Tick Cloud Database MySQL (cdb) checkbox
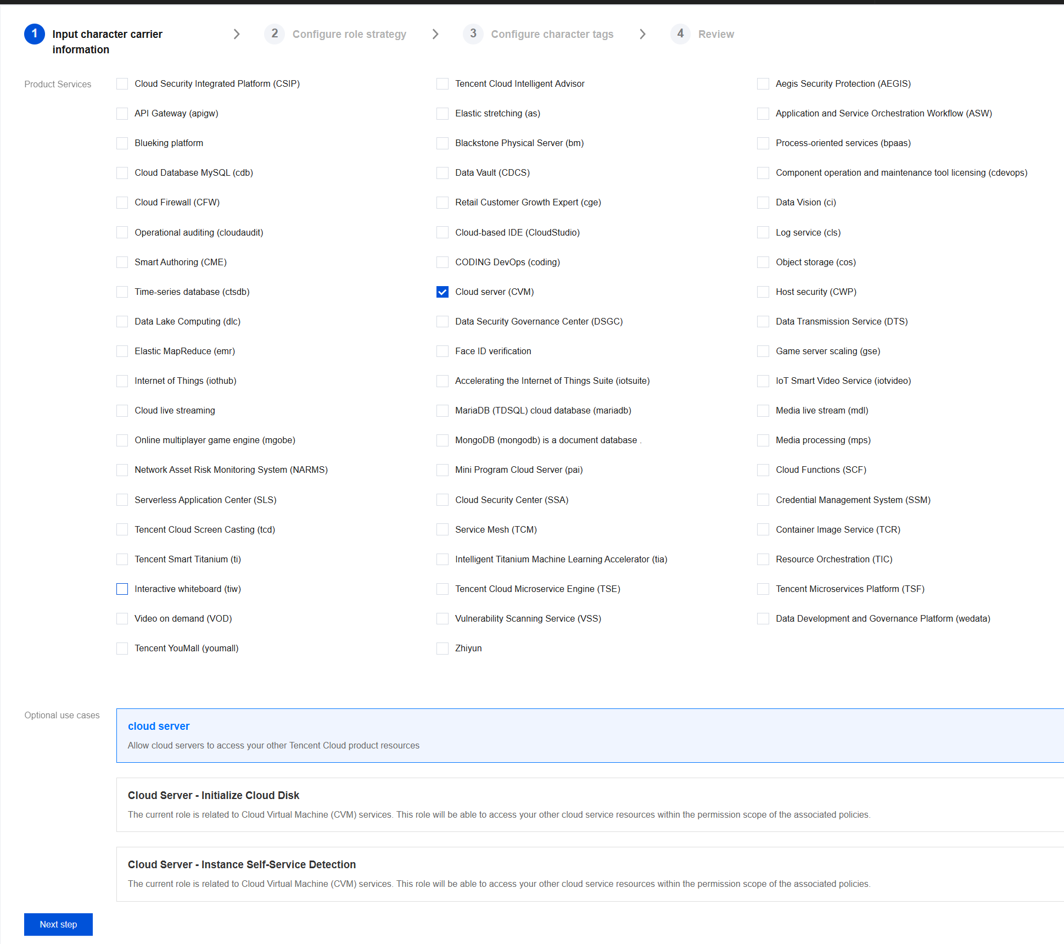This screenshot has height=944, width=1064. click(x=122, y=173)
